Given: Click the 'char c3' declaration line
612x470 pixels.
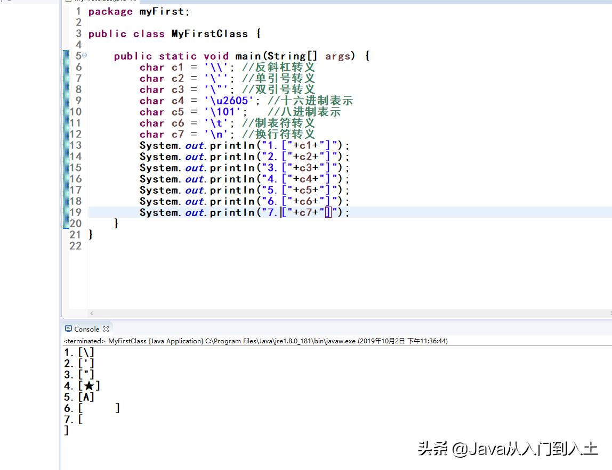Looking at the screenshot, I should point(187,90).
